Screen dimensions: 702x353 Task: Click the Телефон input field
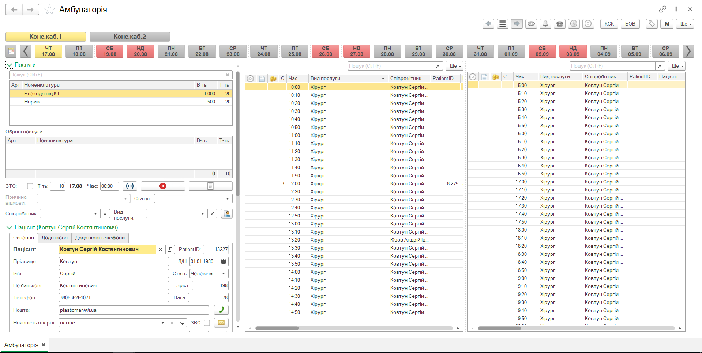click(x=113, y=297)
